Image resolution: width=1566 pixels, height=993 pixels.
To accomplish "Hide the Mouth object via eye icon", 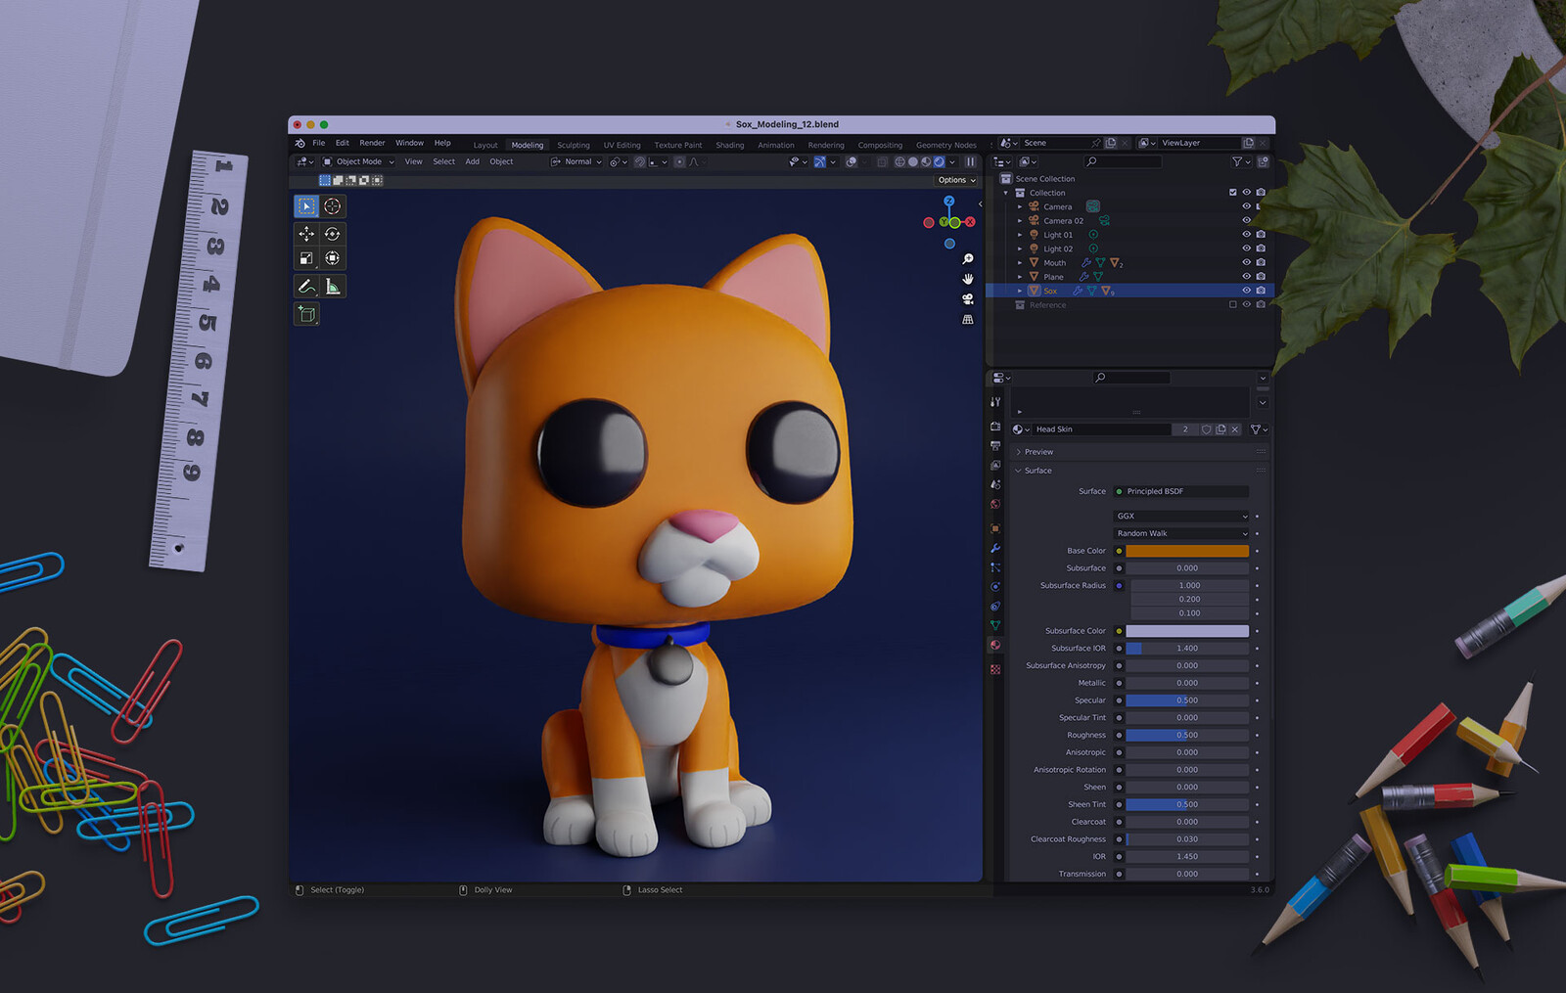I will point(1246,263).
